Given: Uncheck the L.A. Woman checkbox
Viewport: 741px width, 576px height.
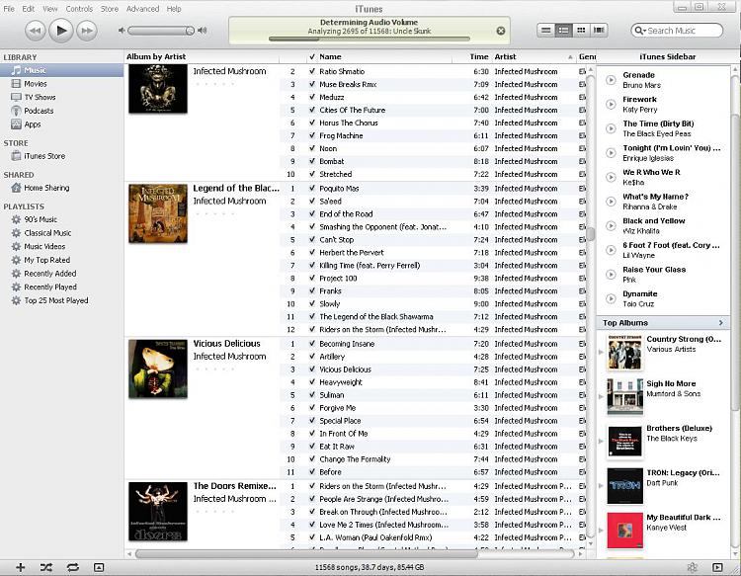Looking at the screenshot, I should pos(312,537).
